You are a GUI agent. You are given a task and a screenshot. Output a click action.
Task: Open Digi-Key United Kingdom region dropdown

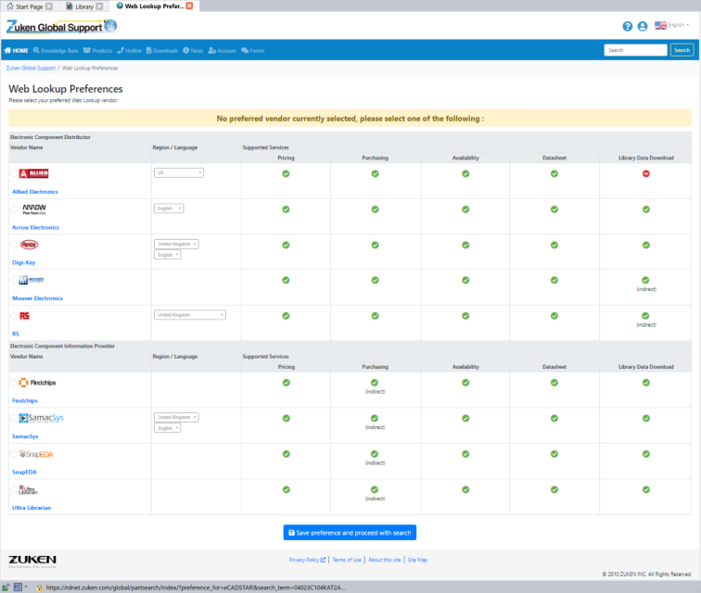tap(176, 244)
